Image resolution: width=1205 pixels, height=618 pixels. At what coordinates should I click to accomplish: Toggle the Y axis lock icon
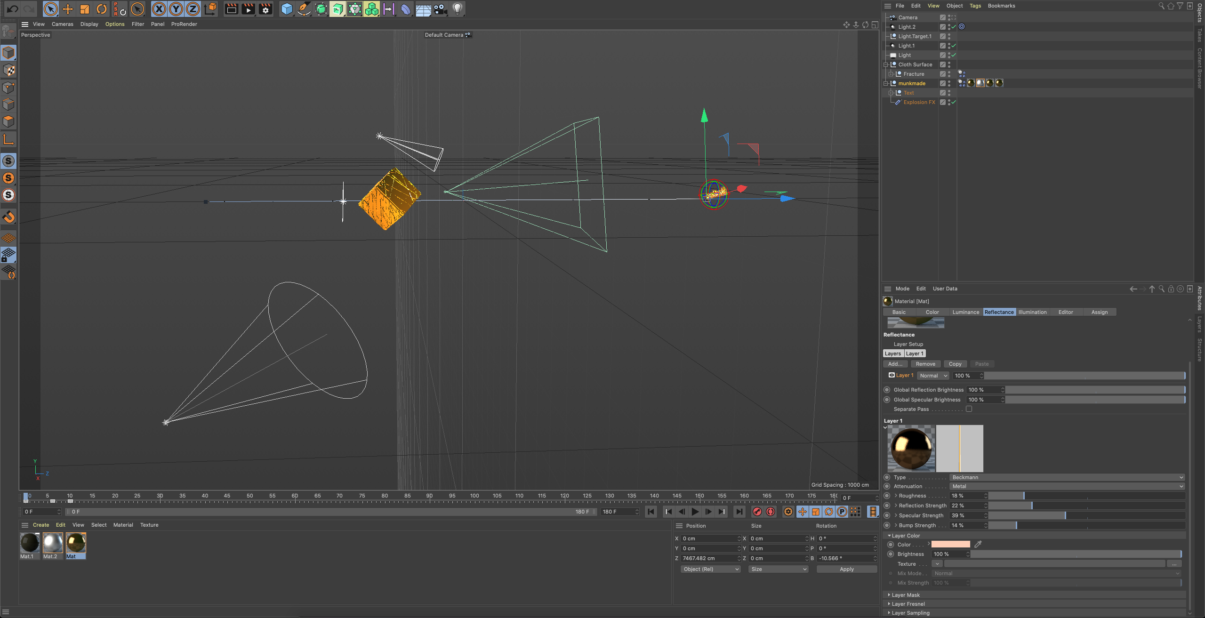point(176,9)
